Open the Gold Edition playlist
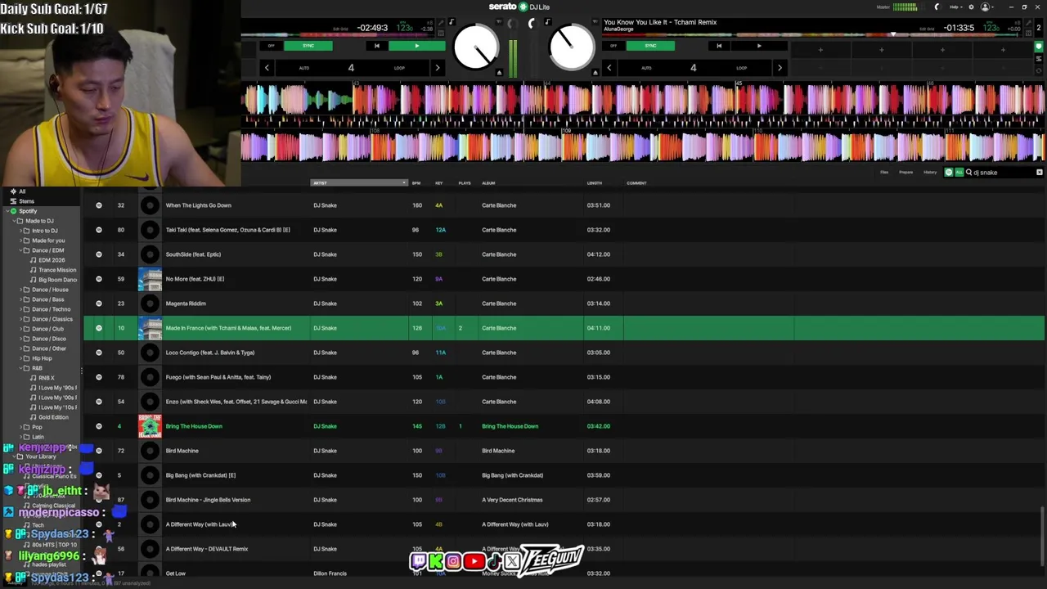1047x589 pixels. [x=53, y=417]
